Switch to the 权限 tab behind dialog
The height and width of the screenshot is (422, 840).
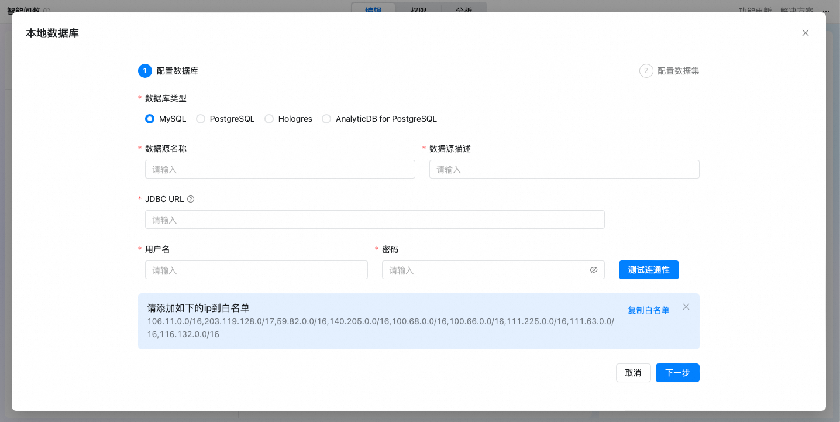(419, 9)
